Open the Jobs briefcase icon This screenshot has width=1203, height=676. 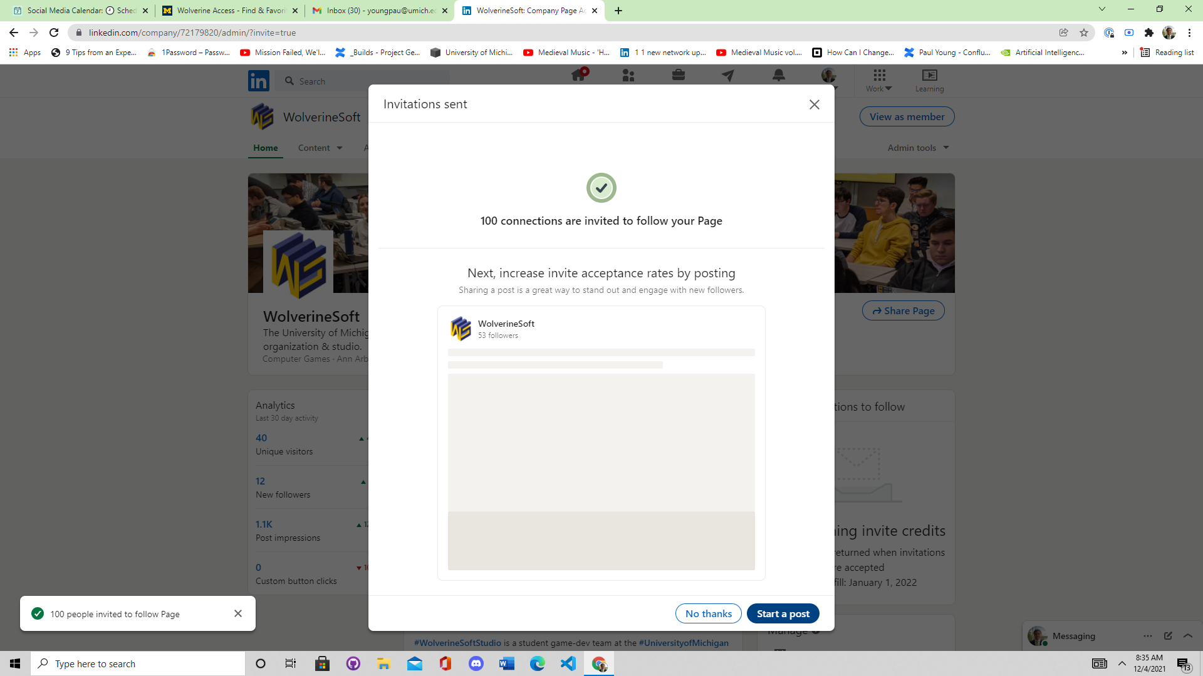coord(679,75)
